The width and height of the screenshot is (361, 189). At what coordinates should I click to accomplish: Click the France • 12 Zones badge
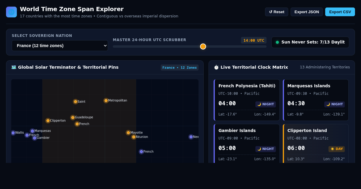[x=180, y=67]
